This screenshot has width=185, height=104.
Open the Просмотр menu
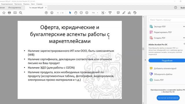[x=18, y=4]
